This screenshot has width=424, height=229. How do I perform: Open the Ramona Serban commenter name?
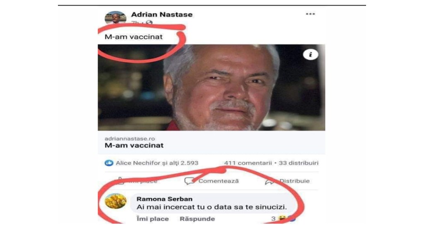164,199
